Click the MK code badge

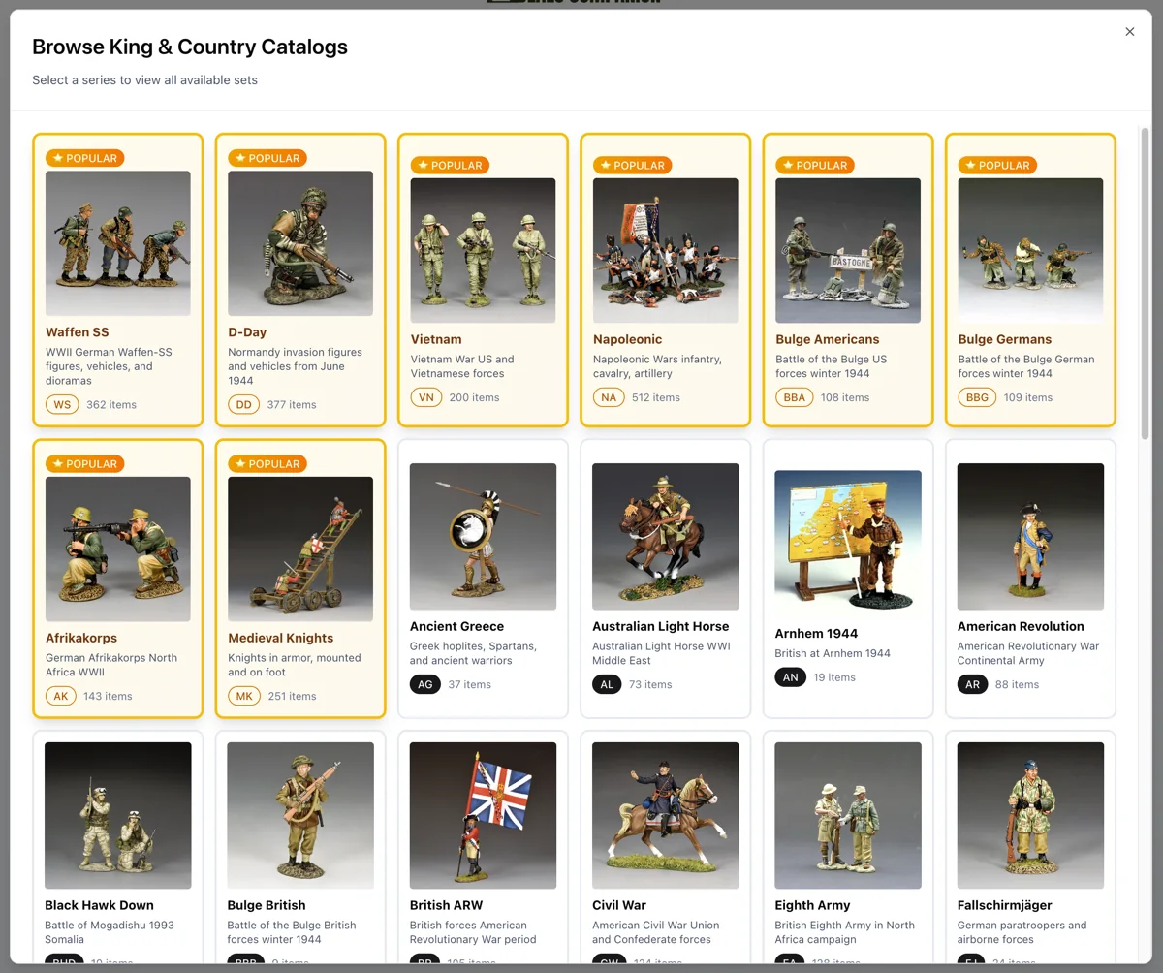[244, 696]
